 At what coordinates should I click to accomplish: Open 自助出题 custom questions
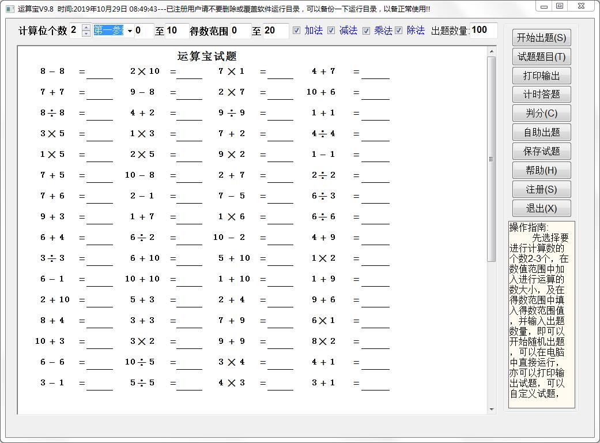(x=541, y=132)
